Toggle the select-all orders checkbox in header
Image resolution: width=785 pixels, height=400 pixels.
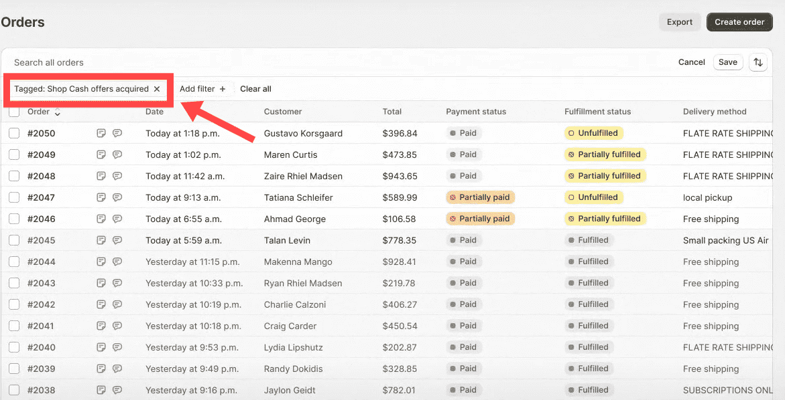click(x=14, y=112)
